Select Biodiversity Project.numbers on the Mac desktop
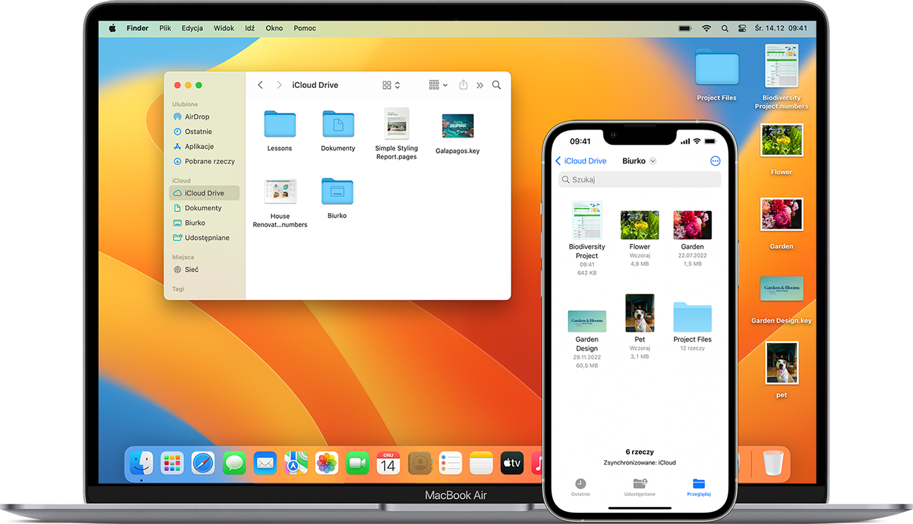This screenshot has width=913, height=524. [781, 66]
